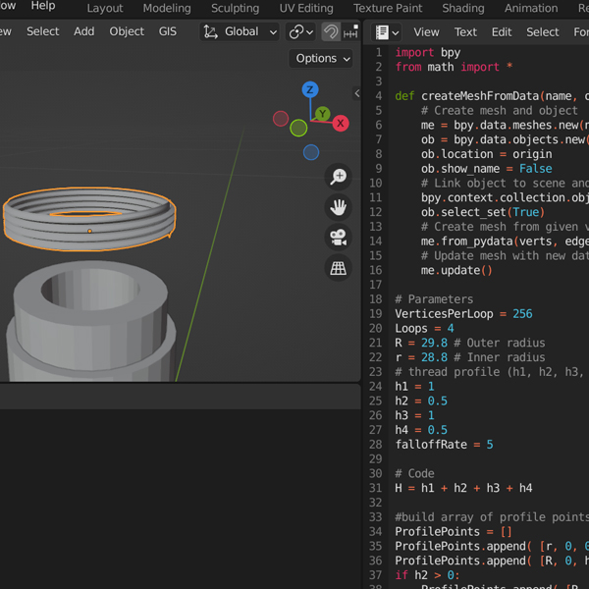Click the blue Z axis gizmo ball
Image resolution: width=589 pixels, height=589 pixels.
pos(310,90)
